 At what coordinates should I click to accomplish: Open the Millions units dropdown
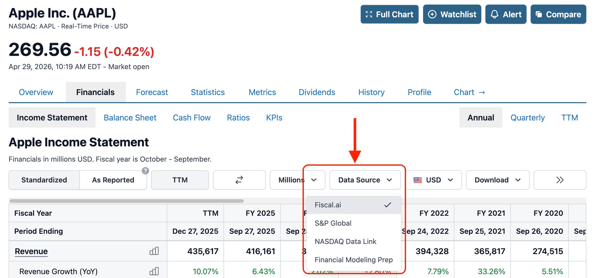click(297, 180)
